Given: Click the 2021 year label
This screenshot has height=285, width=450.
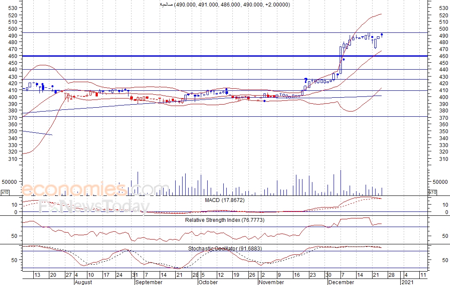Looking at the screenshot, I should coord(407,282).
